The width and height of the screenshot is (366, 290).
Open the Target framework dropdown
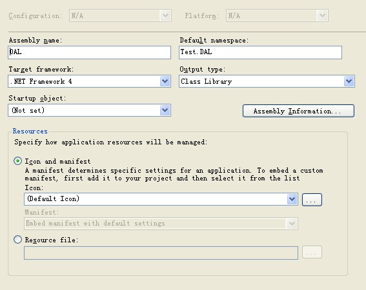tap(89, 81)
